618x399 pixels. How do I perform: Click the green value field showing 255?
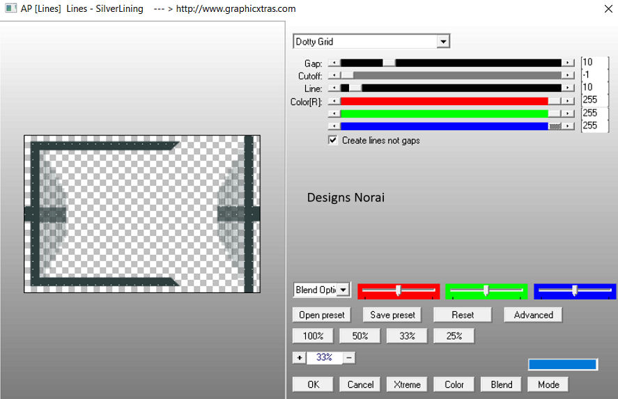click(595, 113)
